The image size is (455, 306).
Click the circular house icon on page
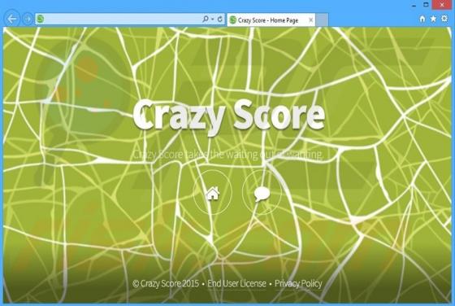(213, 193)
